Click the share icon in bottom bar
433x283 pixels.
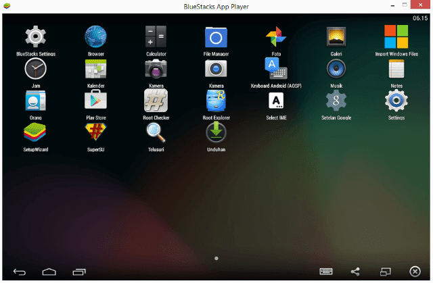tap(355, 272)
